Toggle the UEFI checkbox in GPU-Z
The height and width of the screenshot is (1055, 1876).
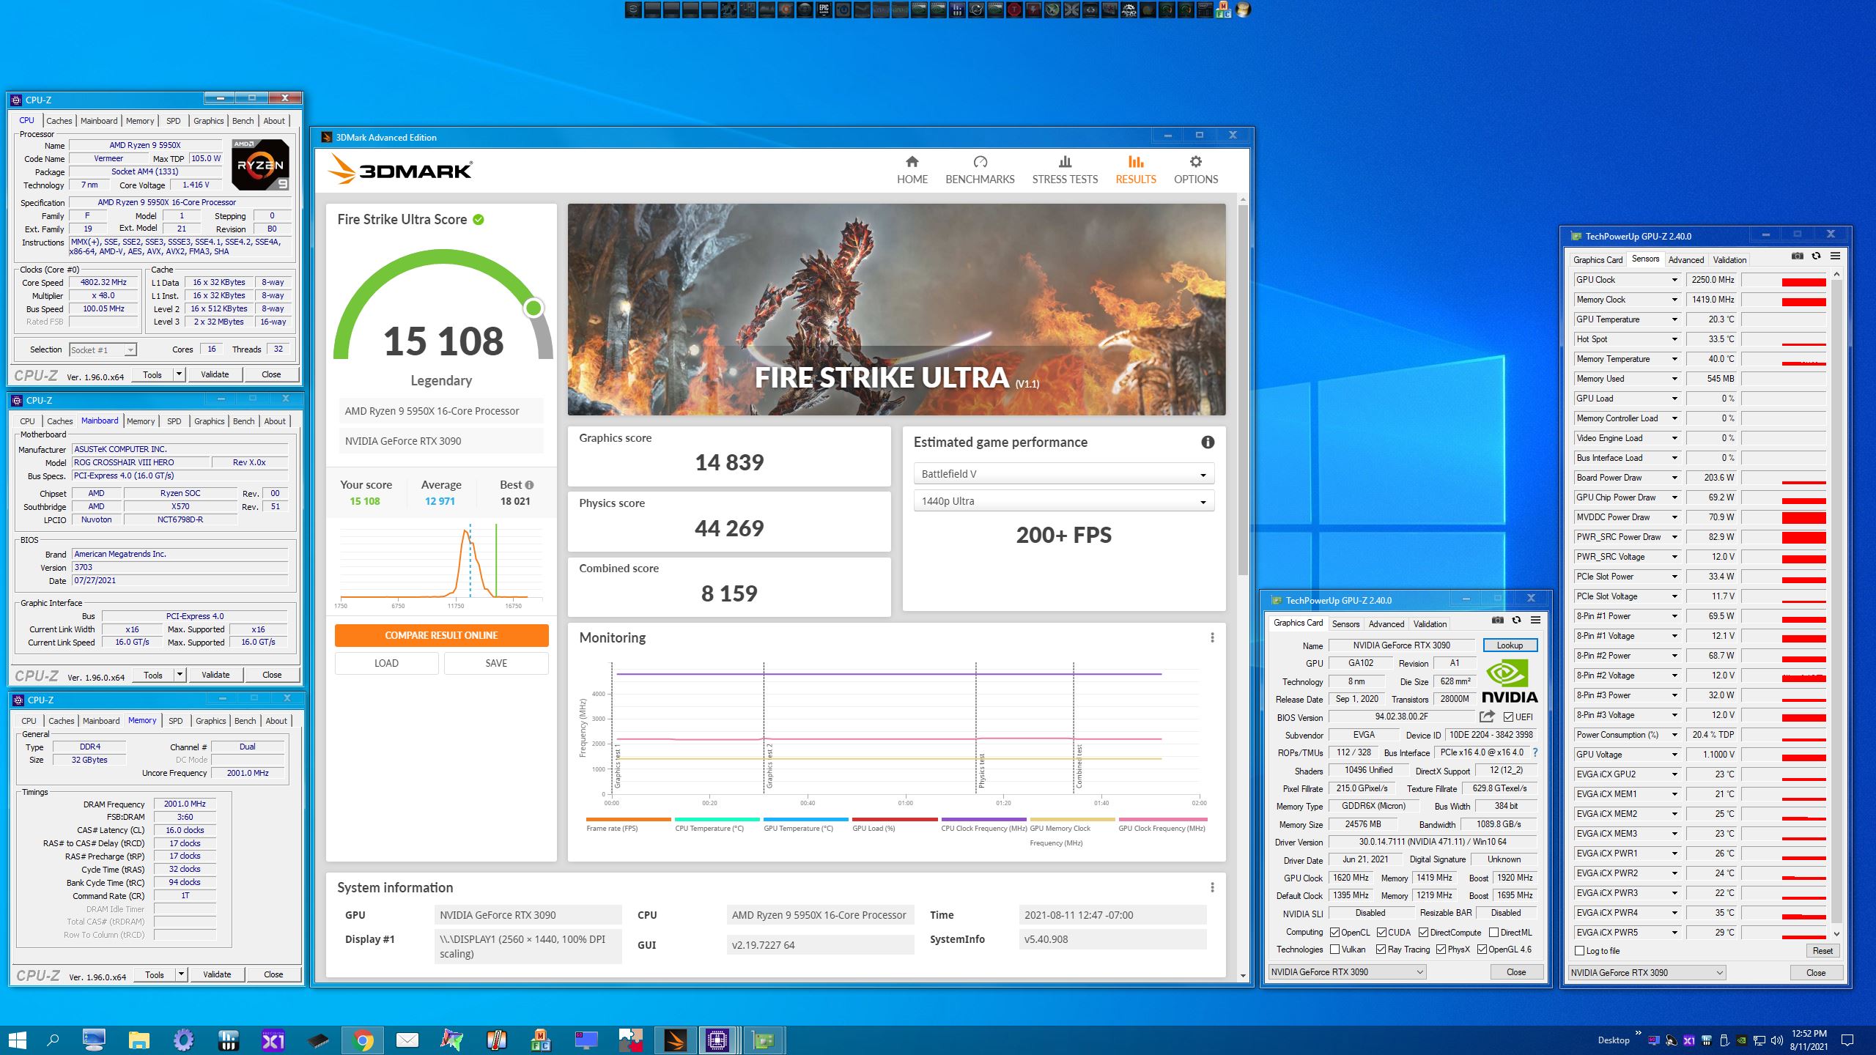[x=1508, y=717]
